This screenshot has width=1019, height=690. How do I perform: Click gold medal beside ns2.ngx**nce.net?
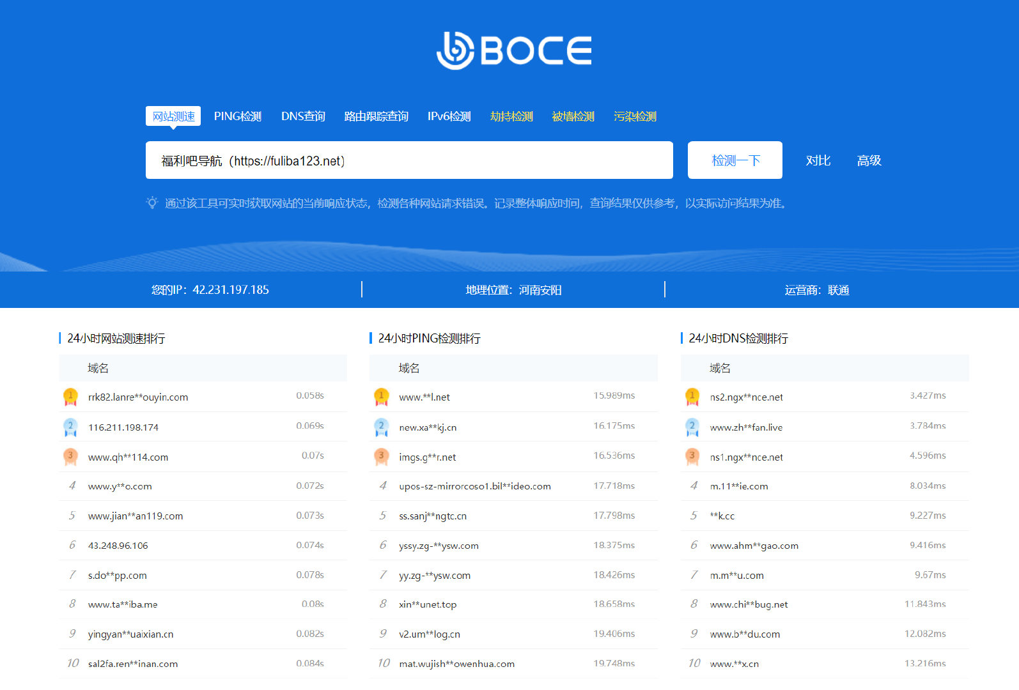(x=692, y=397)
